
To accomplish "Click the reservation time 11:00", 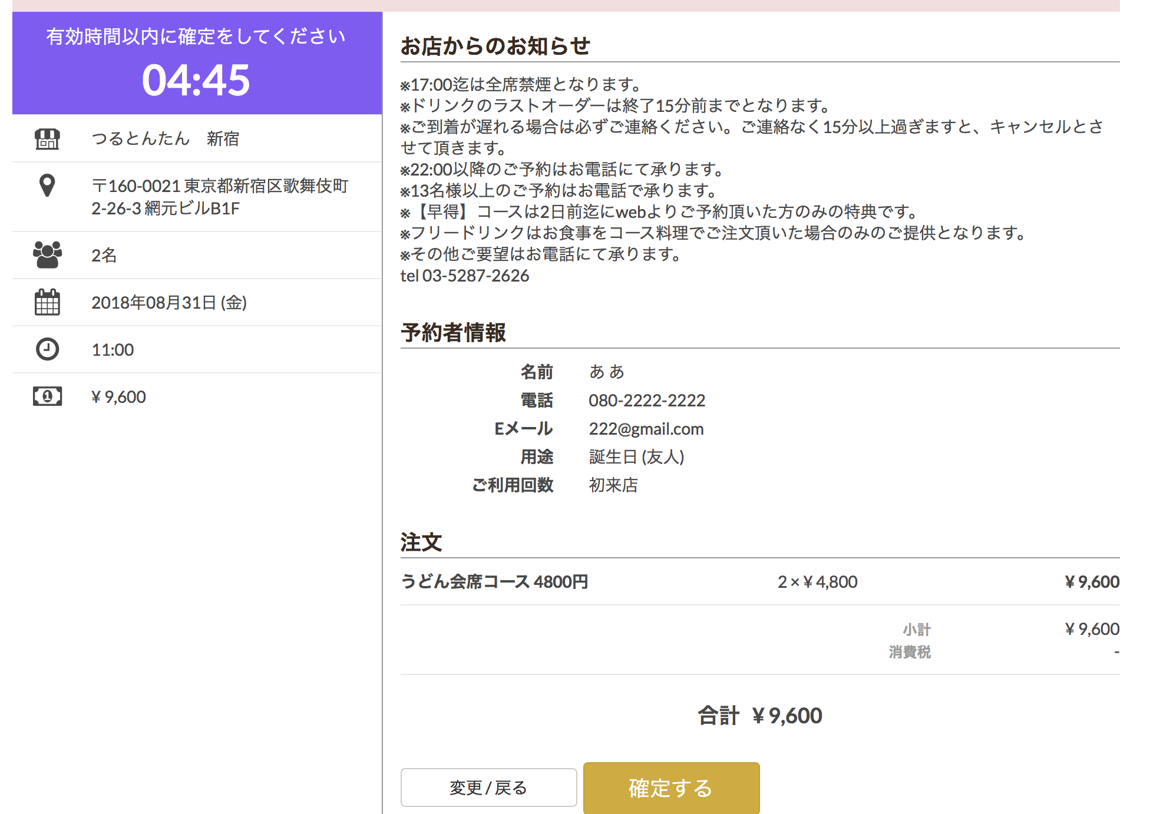I will [x=113, y=349].
